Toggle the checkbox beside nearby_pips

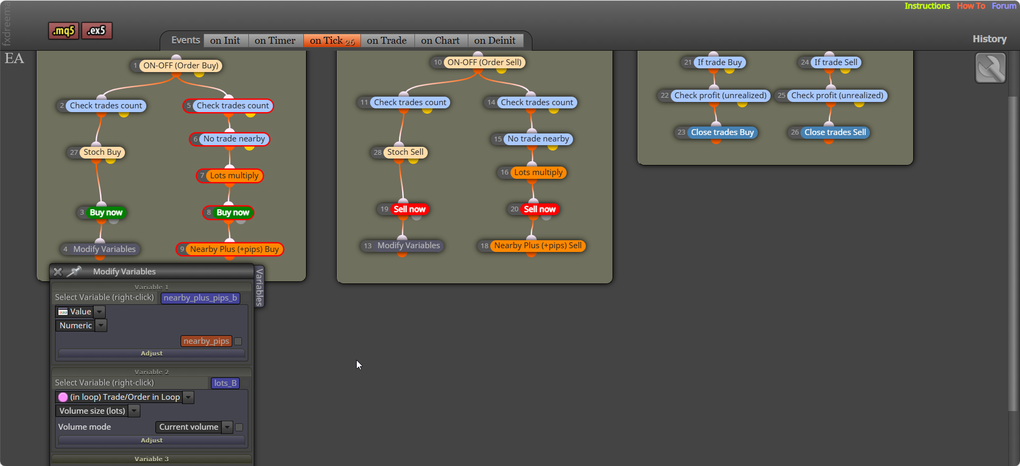tap(238, 341)
